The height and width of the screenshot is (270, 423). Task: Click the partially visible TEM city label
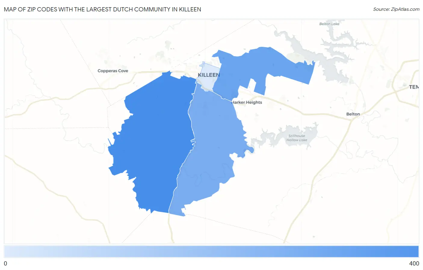pos(414,87)
